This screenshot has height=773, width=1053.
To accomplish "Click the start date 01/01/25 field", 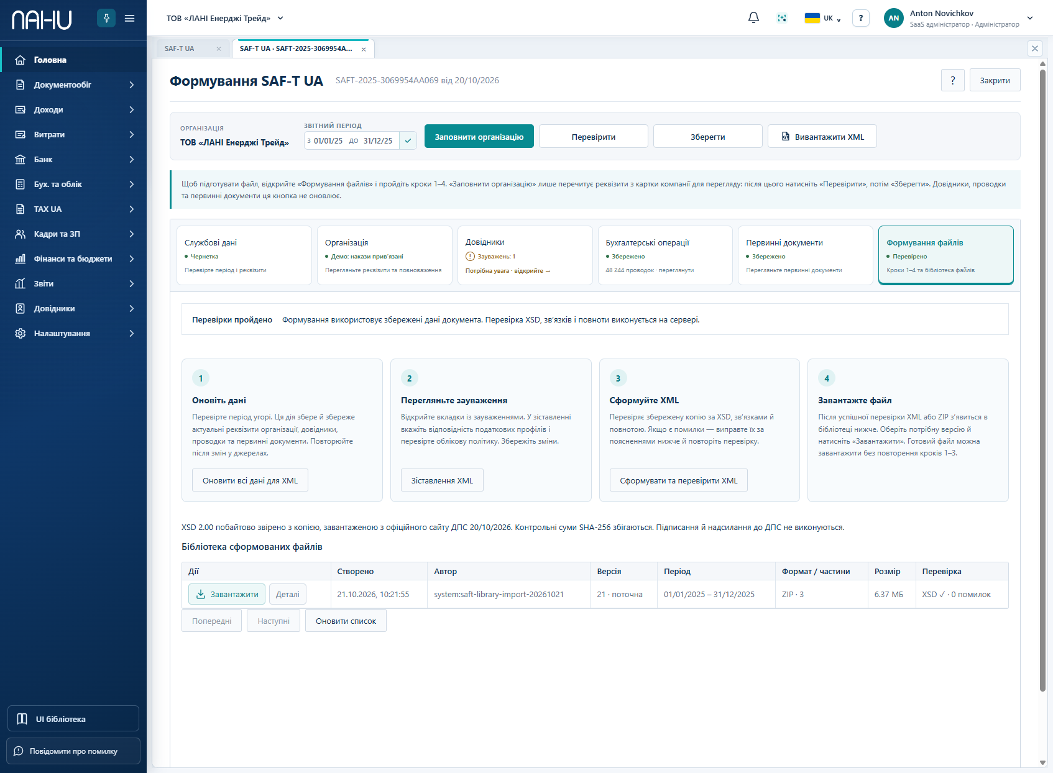I will pos(328,140).
